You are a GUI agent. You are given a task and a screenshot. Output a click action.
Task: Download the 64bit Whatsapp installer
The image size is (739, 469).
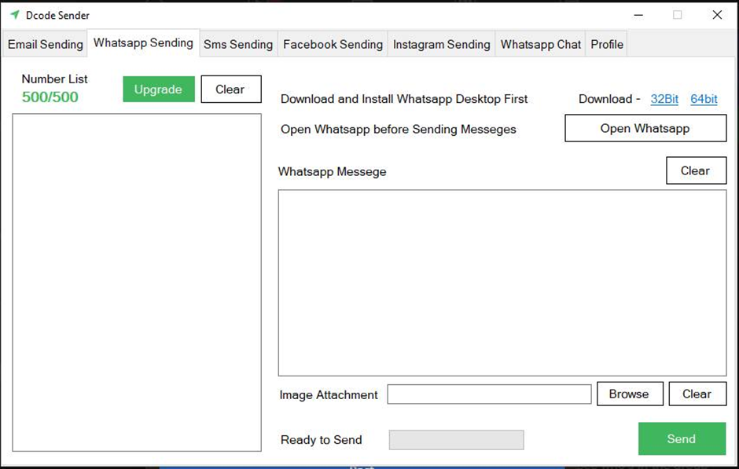(704, 99)
